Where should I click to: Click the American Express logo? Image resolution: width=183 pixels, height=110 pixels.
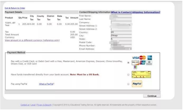click(x=150, y=58)
